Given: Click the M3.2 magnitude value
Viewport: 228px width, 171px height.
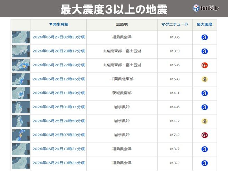Looking at the screenshot, I should 175,163.
